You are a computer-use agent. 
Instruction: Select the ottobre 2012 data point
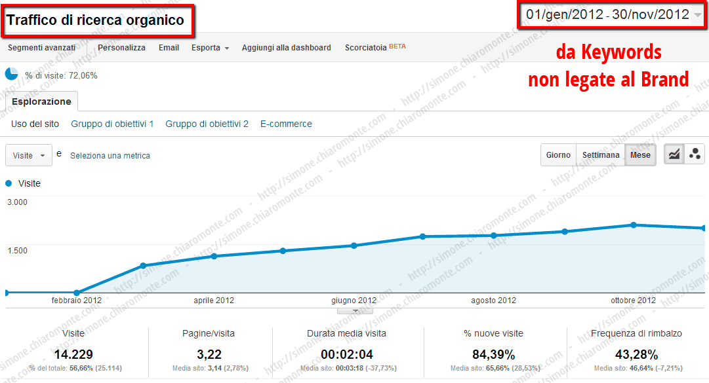(x=634, y=225)
